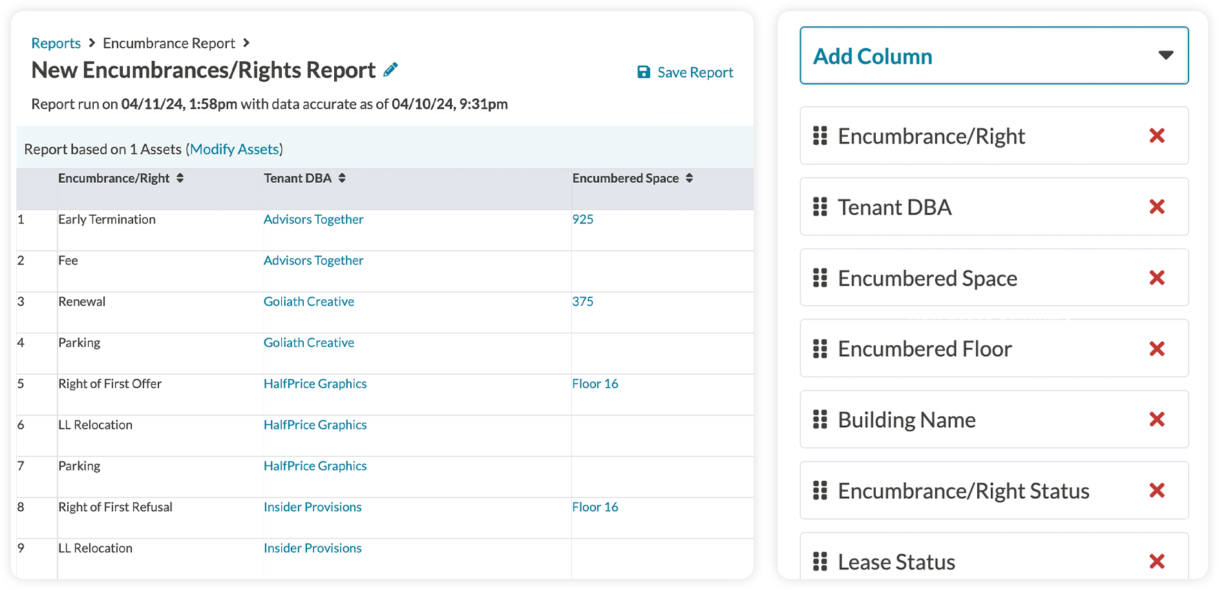Remove the Building Name column
This screenshot has height=590, width=1219.
pos(1157,419)
